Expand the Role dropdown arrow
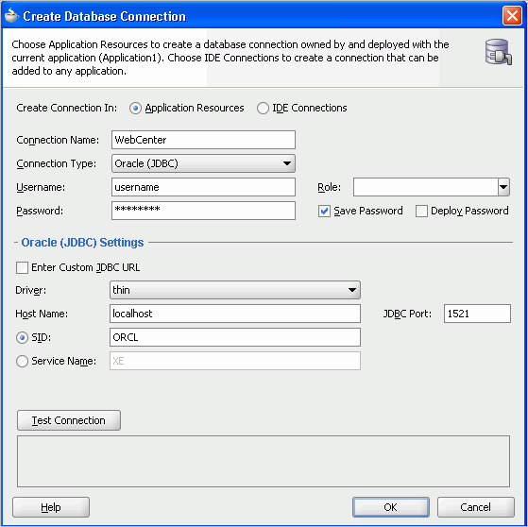The width and height of the screenshot is (528, 527). 503,187
